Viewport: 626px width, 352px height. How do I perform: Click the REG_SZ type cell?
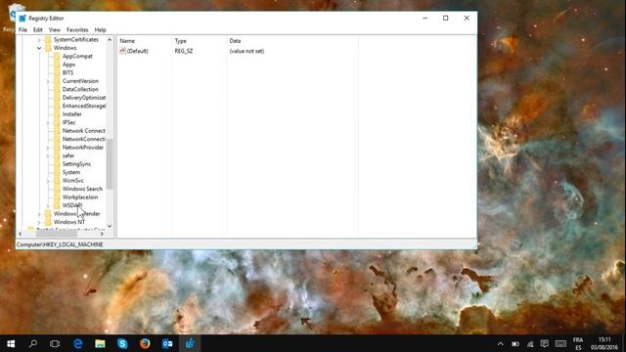pyautogui.click(x=184, y=51)
